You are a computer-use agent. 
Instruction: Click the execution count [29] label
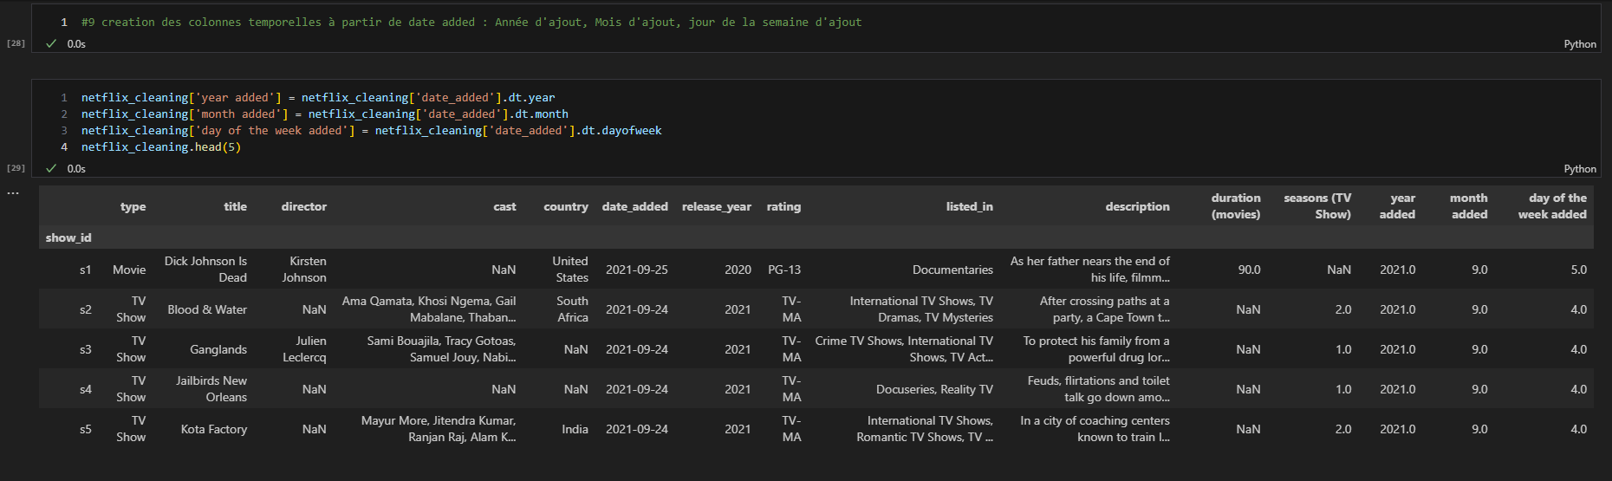click(16, 168)
